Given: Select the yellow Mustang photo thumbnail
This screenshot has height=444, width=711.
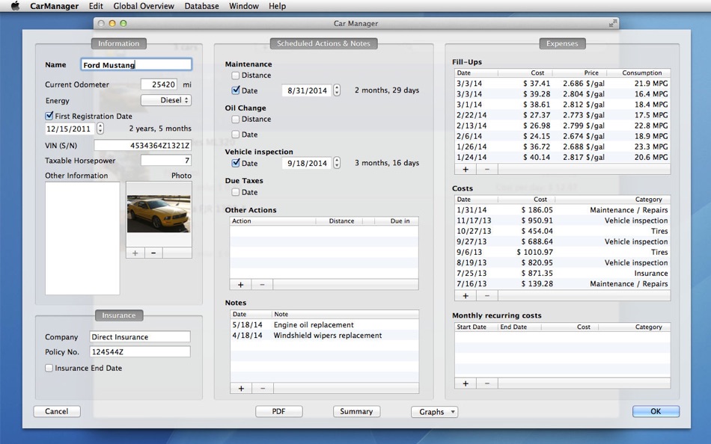Looking at the screenshot, I should coord(159,215).
